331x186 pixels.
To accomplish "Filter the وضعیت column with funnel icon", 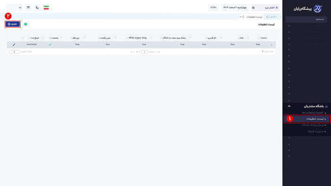I will 43,38.
